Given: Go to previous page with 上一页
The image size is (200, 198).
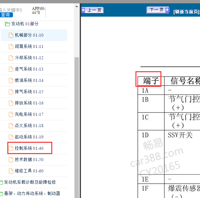Looking at the screenshot, I should click(93, 10).
